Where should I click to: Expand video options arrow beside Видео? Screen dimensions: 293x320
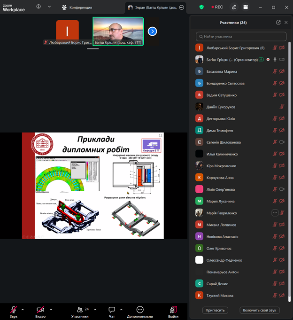pyautogui.click(x=51, y=309)
